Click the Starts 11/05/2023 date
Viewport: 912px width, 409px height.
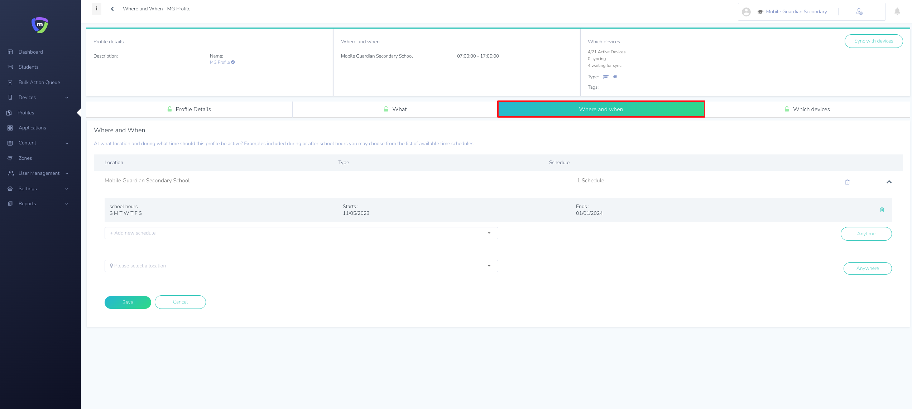[356, 213]
